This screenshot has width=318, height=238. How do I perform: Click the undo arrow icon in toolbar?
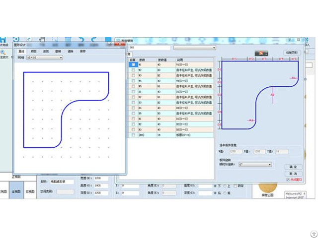click(x=93, y=40)
